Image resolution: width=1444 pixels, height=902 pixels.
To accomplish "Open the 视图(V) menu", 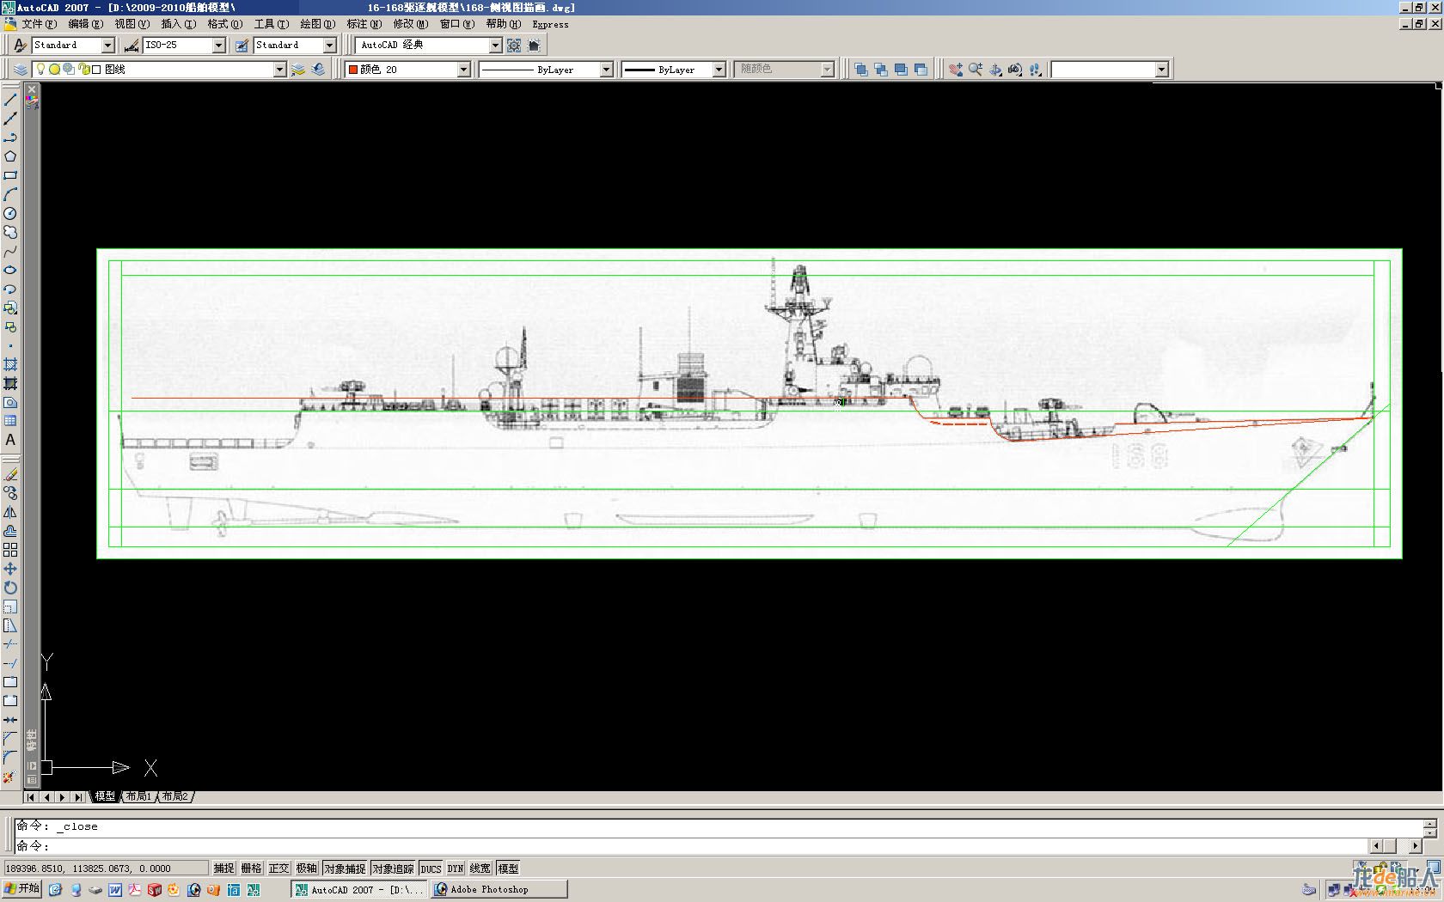I will tap(132, 24).
